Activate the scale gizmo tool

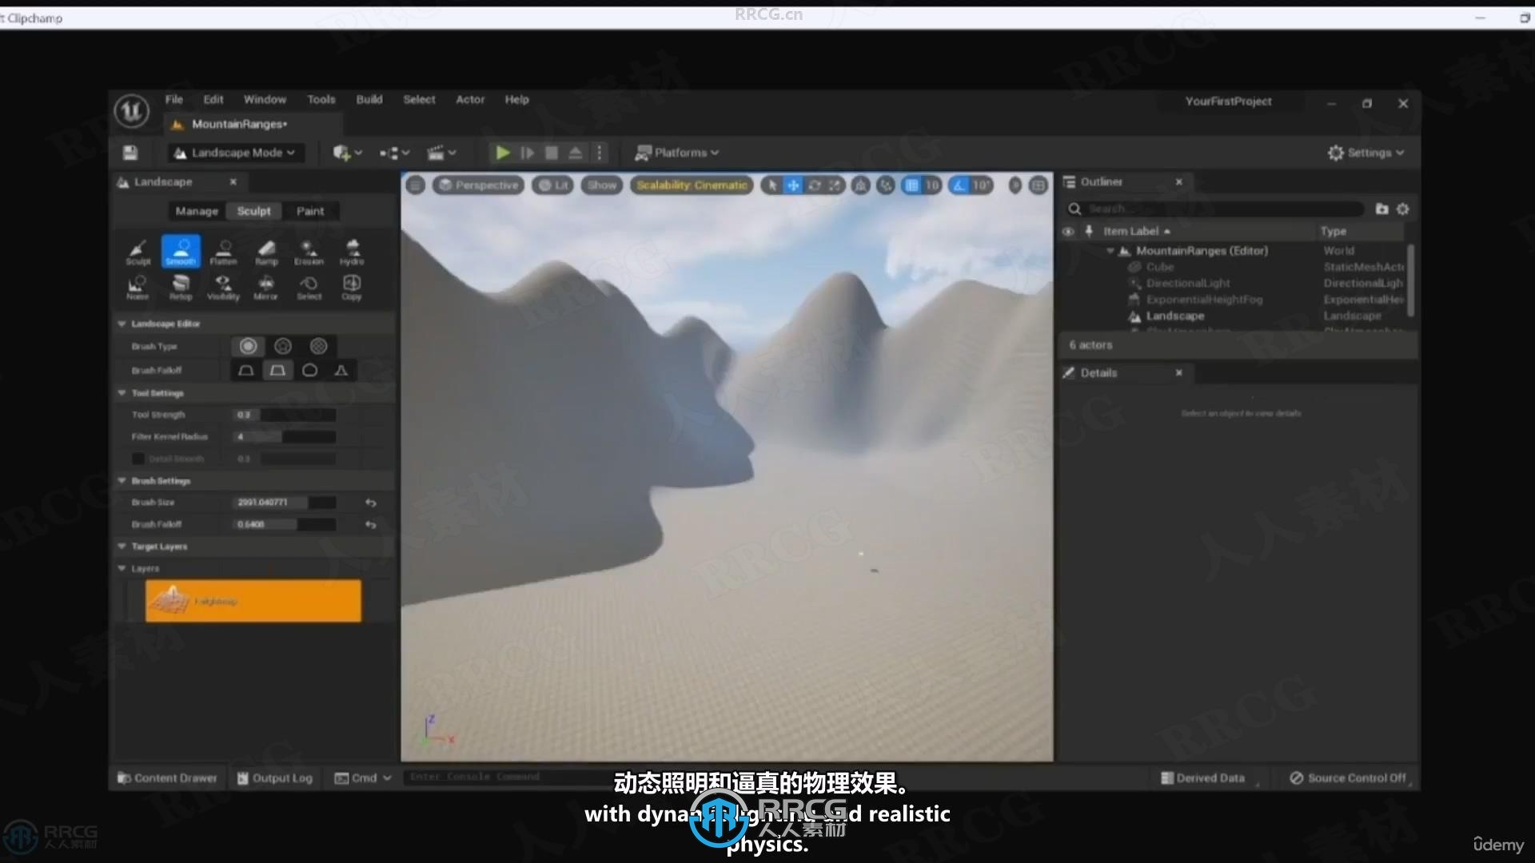coord(835,185)
